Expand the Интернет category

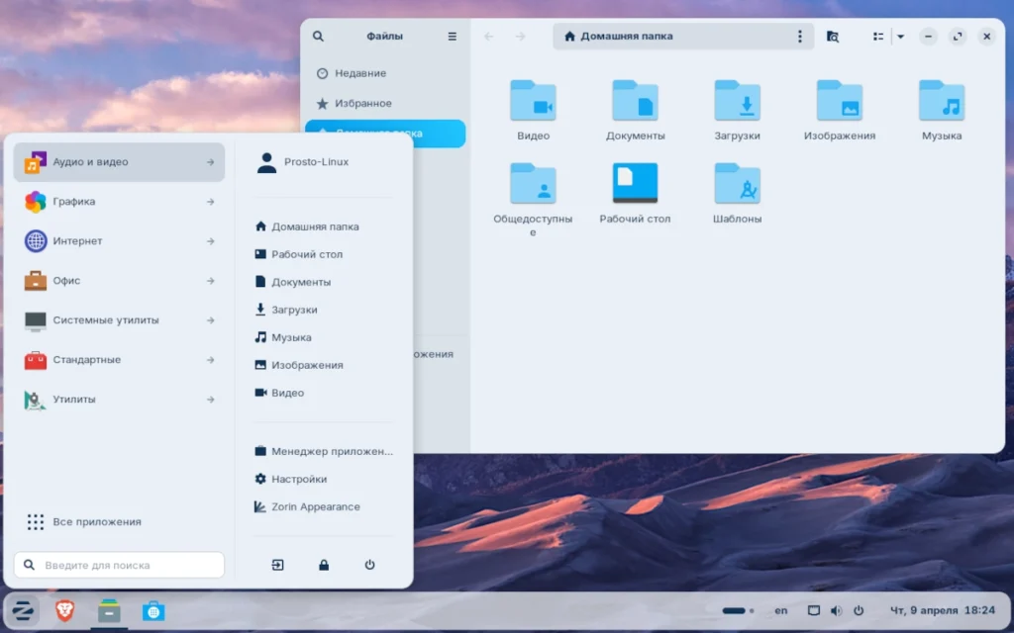pyautogui.click(x=119, y=241)
